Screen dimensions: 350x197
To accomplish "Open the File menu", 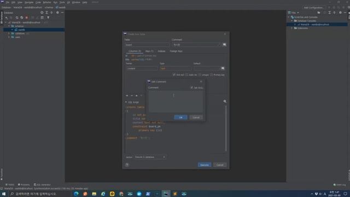I will click(7, 2).
